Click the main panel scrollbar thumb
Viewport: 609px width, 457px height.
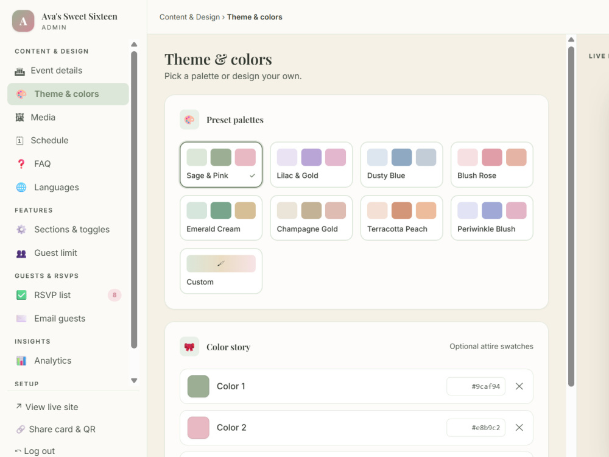point(571,216)
